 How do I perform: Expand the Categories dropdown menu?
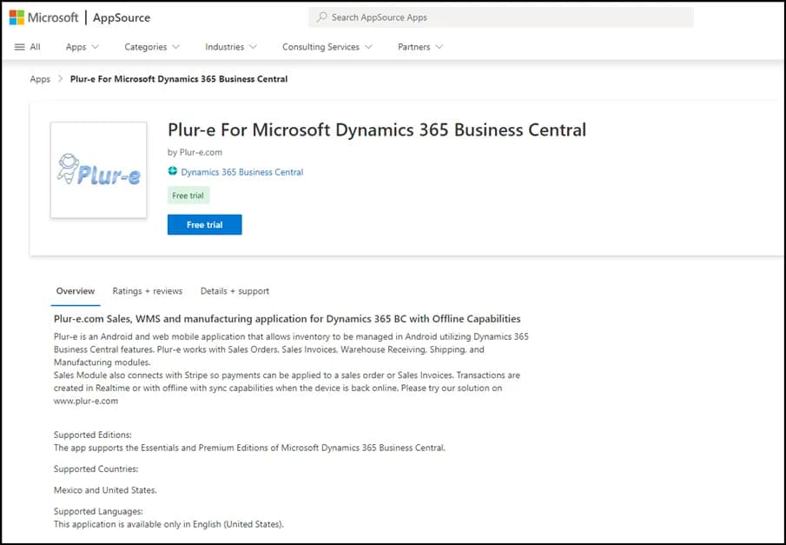(x=152, y=47)
